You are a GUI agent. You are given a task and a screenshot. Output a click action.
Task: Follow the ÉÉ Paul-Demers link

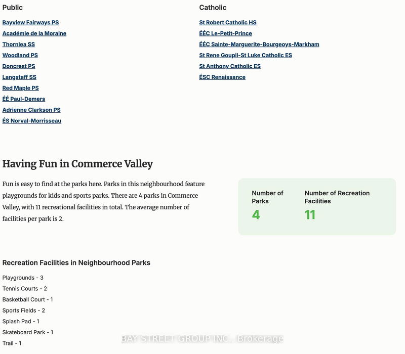pyautogui.click(x=24, y=99)
